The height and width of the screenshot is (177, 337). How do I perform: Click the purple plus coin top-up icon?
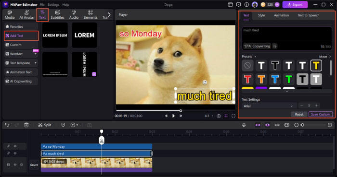click(277, 4)
